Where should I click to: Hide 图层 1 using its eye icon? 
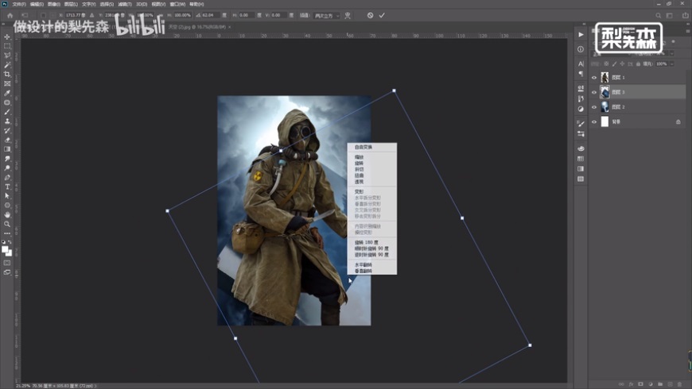click(593, 78)
